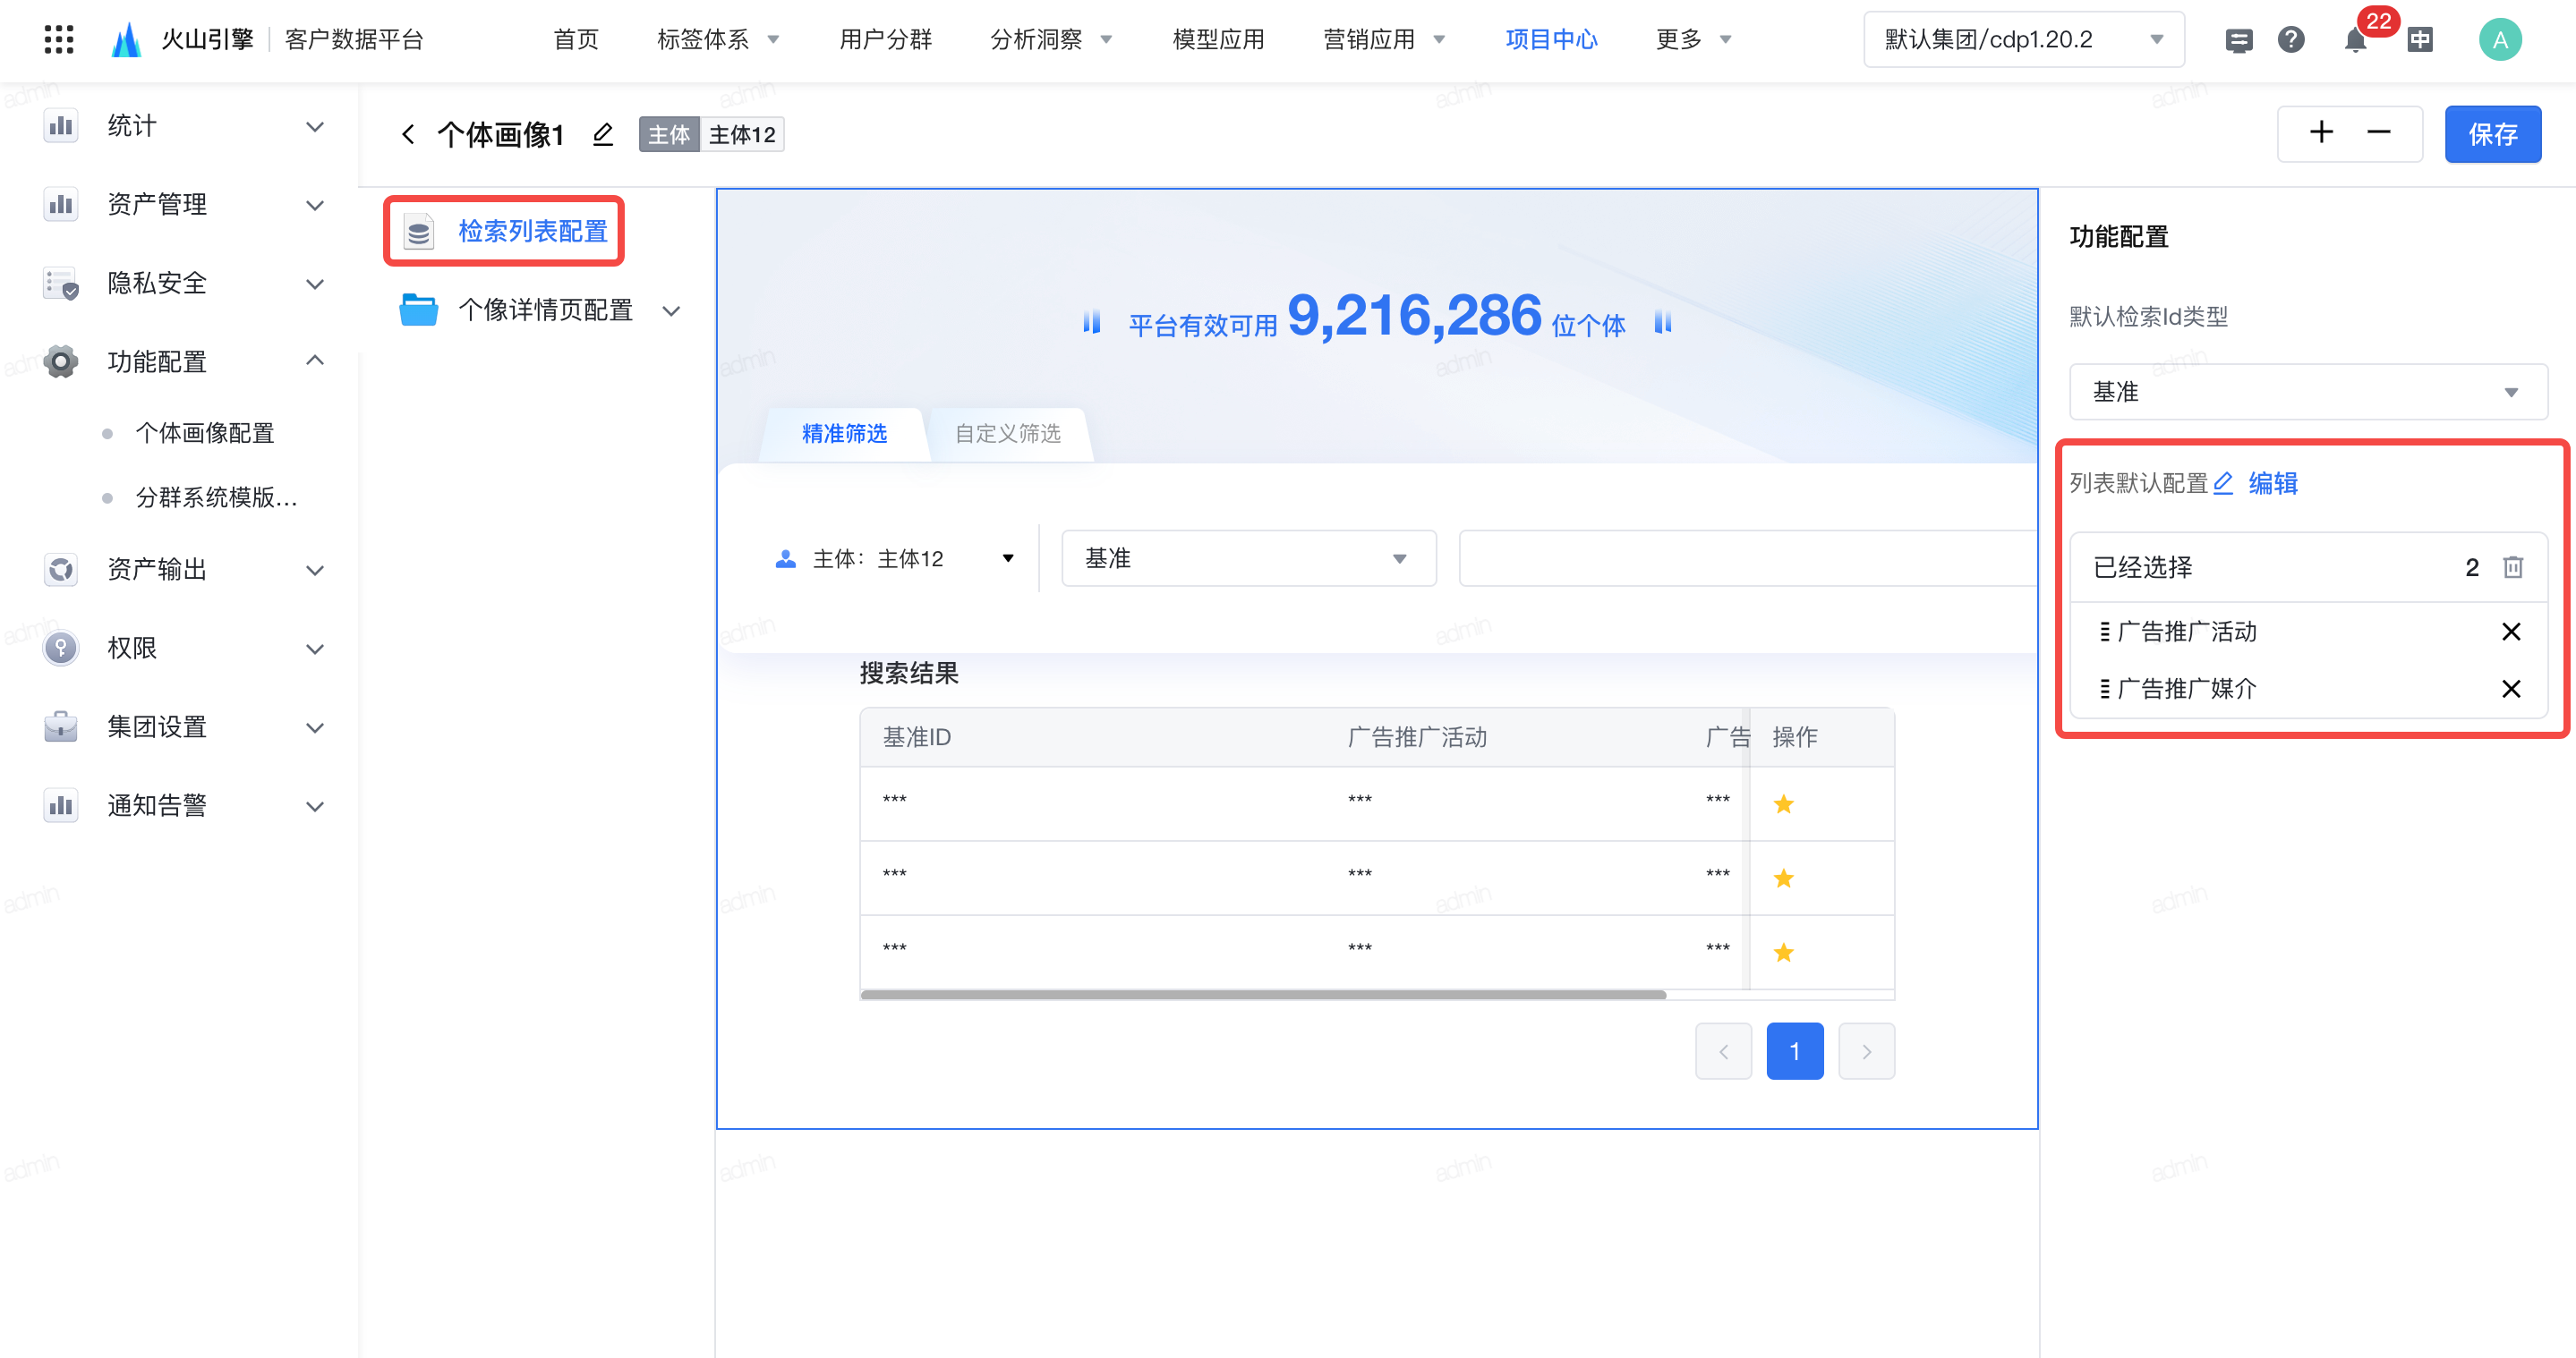
Task: Click the star in the second result row
Action: pos(1783,878)
